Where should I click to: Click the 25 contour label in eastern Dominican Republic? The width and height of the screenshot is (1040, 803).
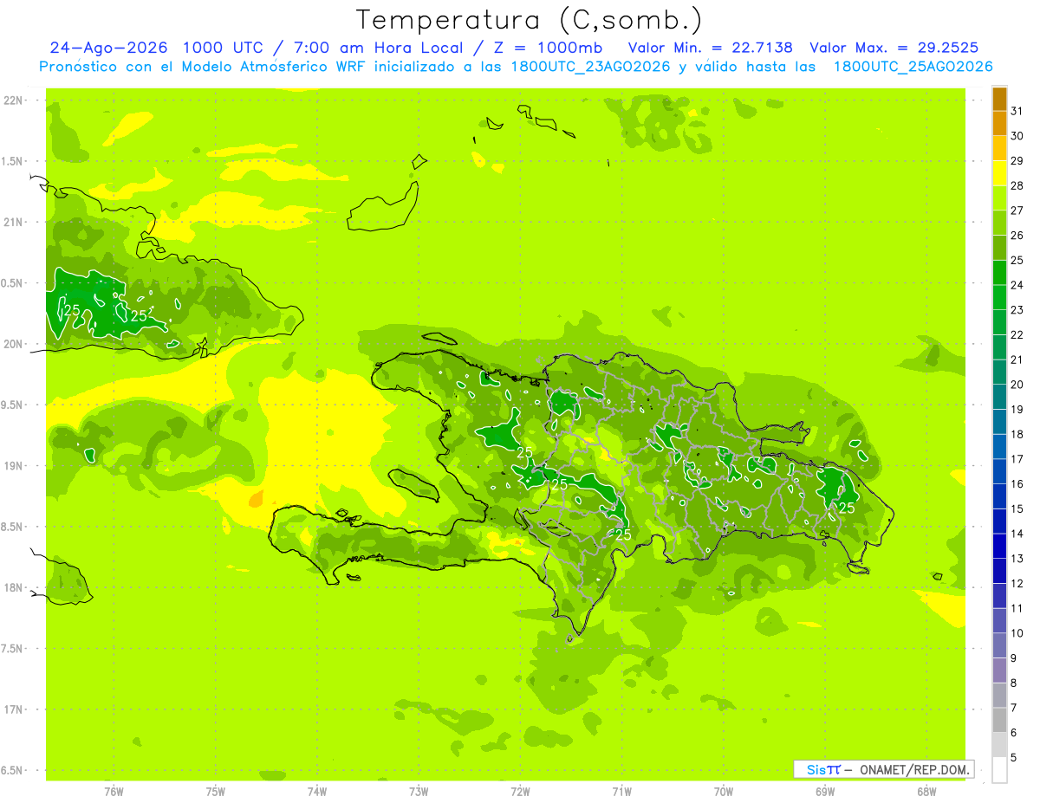pos(847,508)
